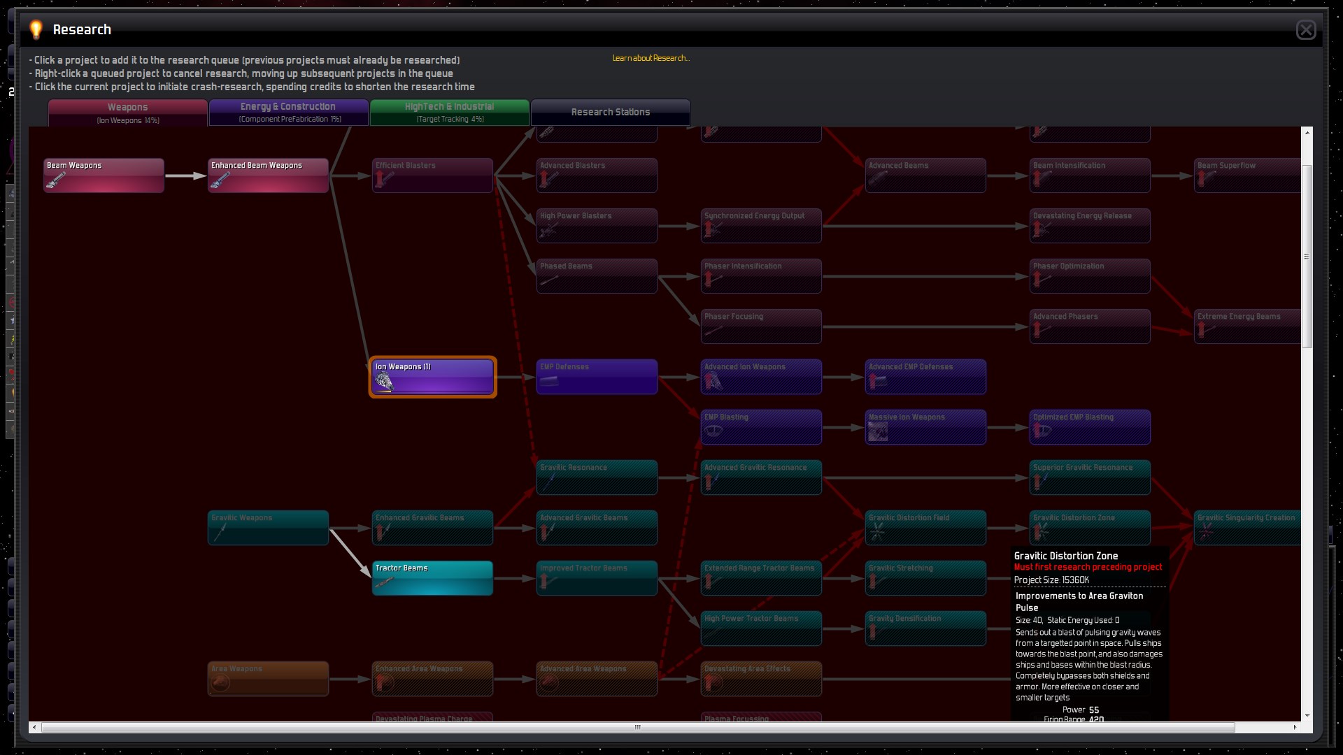
Task: Open the Learn about Research link
Action: pos(651,58)
